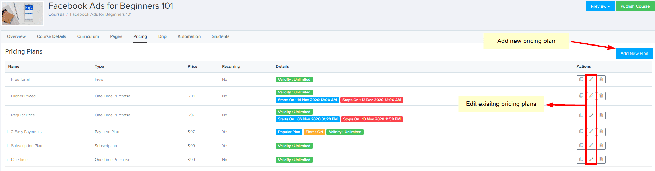The height and width of the screenshot is (171, 655).
Task: Delete the Free for all plan
Action: 601,79
